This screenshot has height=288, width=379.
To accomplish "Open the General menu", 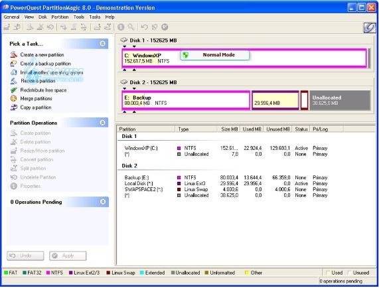I will pos(11,17).
